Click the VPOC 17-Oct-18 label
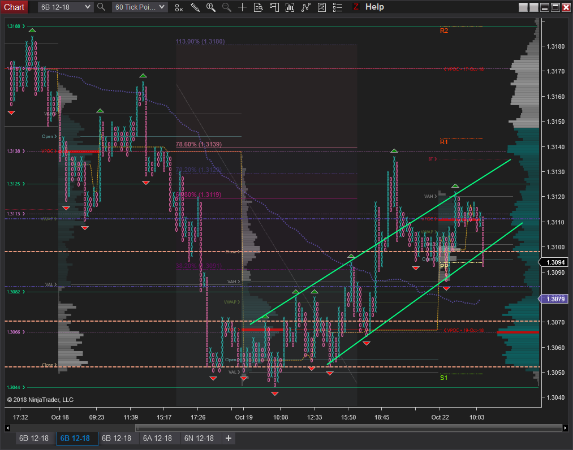The width and height of the screenshot is (573, 450). [464, 69]
